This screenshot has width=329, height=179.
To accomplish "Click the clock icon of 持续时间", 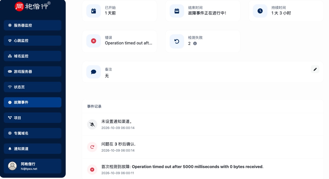I will click(x=260, y=11).
